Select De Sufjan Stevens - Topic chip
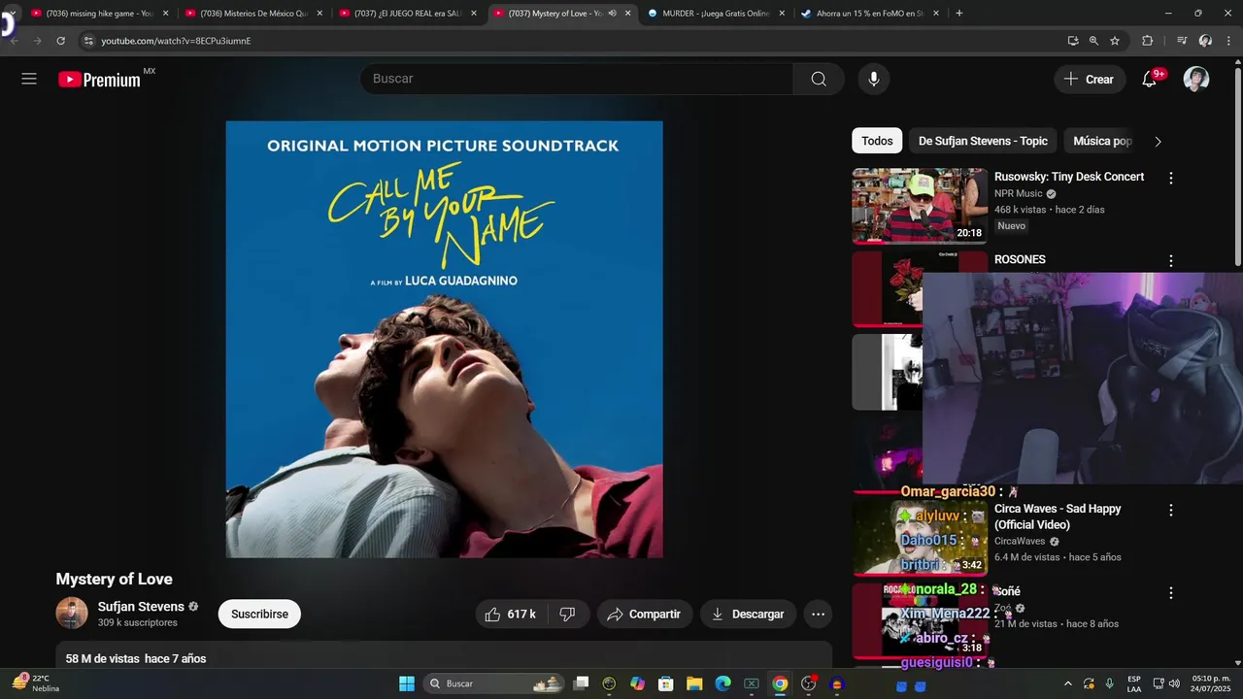This screenshot has height=699, width=1243. [983, 141]
